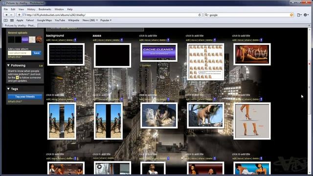313x176 pixels.
Task: Open the Help menu
Action: (x=69, y=9)
